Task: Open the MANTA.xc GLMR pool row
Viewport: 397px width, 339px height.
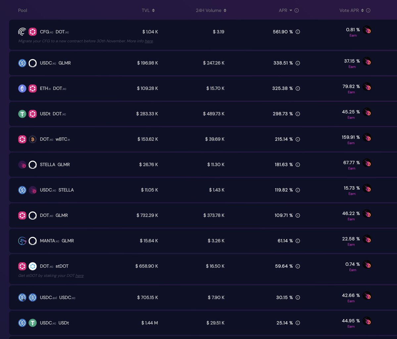Action: 203,241
